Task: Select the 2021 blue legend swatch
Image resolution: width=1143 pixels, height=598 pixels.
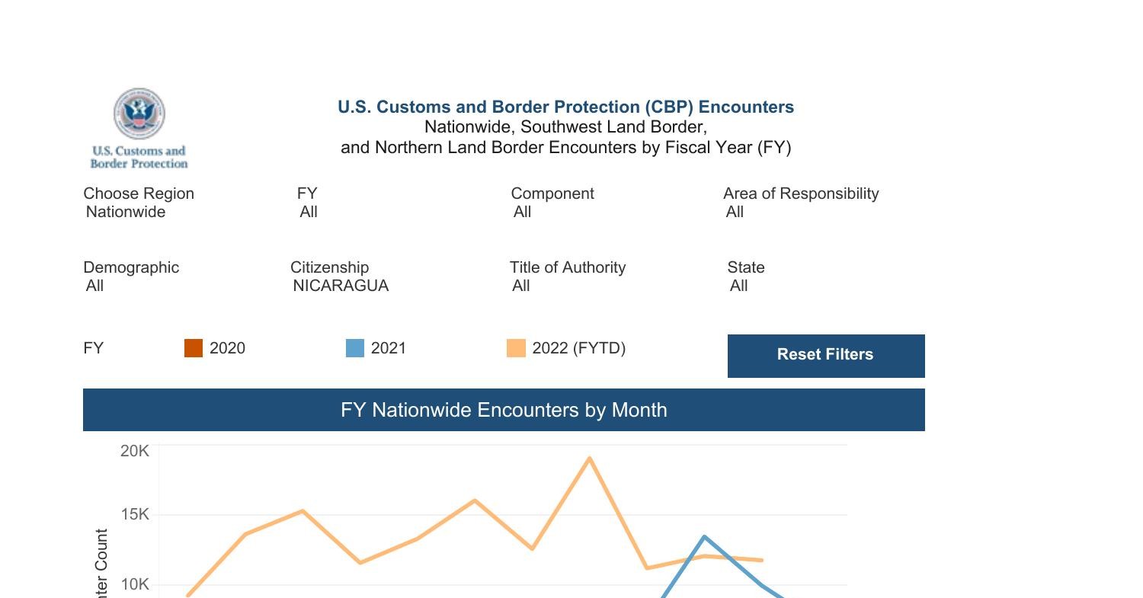Action: [x=355, y=348]
